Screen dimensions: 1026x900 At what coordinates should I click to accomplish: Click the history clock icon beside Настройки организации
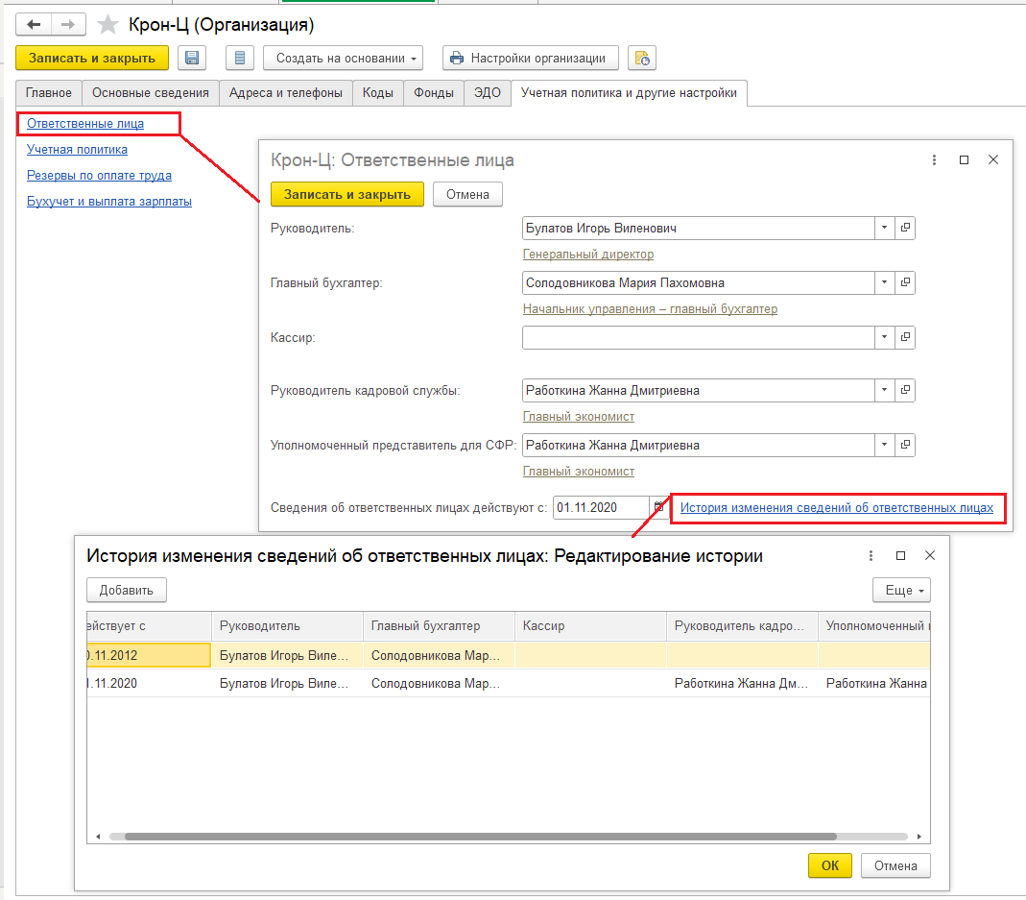click(642, 59)
